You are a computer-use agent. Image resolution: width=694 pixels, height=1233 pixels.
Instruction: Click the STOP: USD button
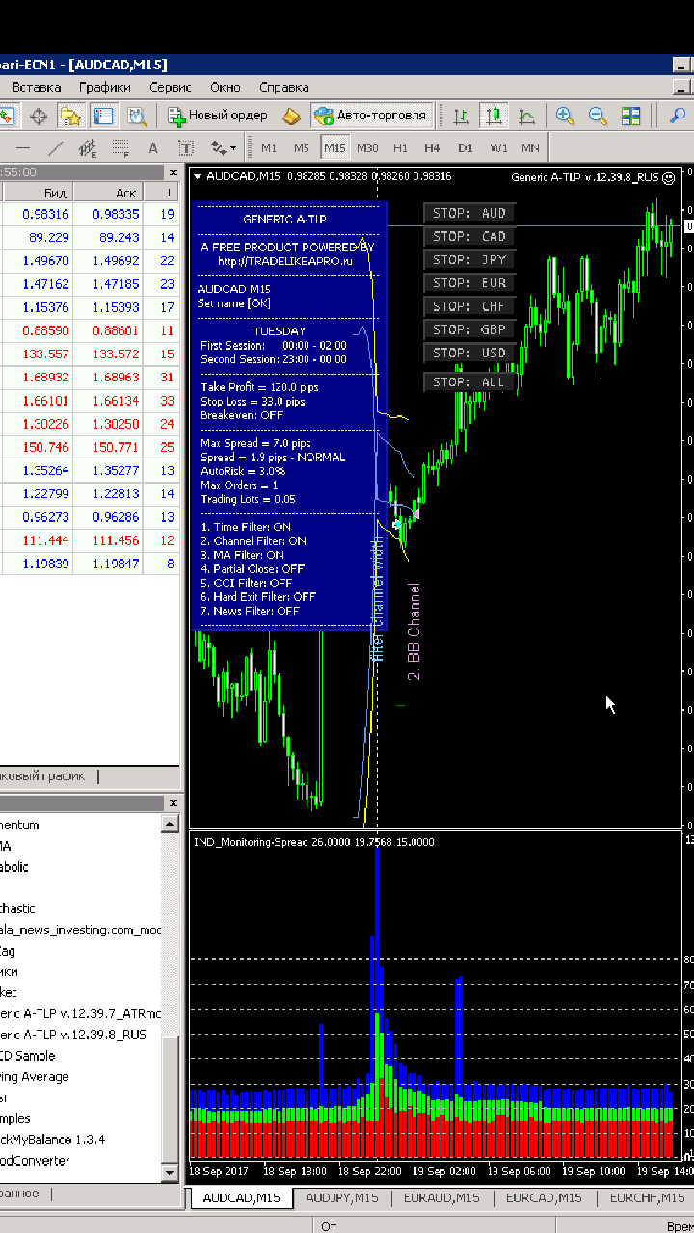[469, 353]
